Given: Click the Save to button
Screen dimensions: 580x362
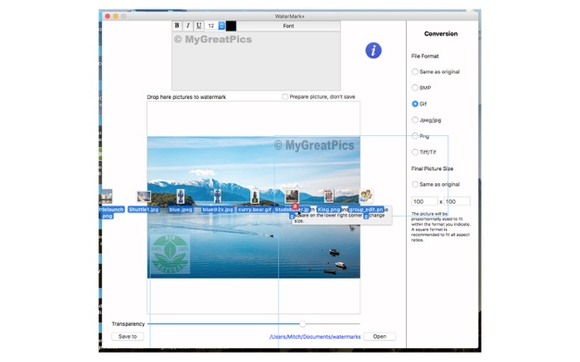Looking at the screenshot, I should 128,336.
